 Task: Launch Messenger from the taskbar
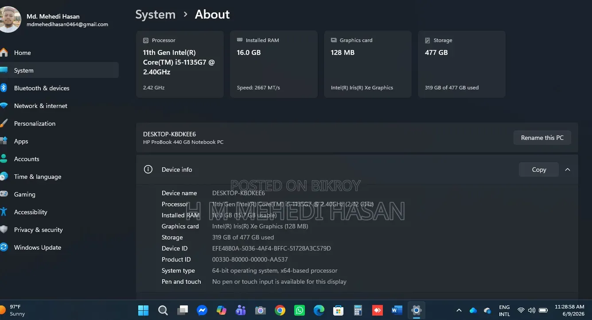pyautogui.click(x=202, y=310)
